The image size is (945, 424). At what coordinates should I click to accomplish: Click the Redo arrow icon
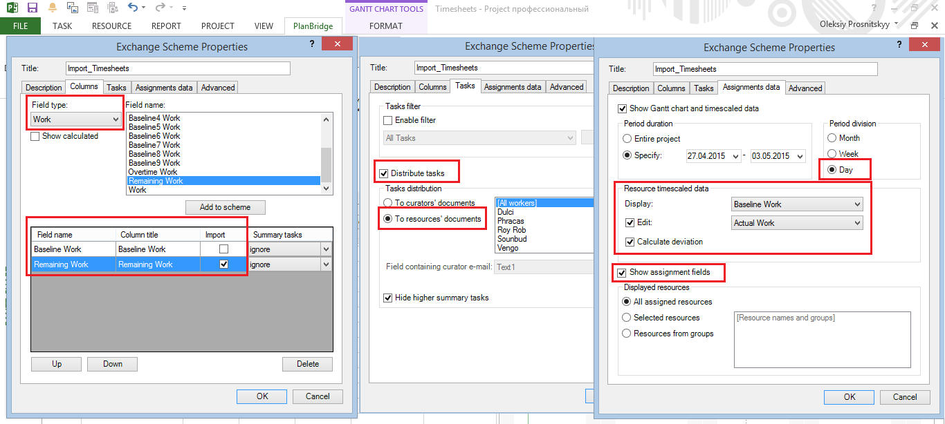click(x=160, y=8)
